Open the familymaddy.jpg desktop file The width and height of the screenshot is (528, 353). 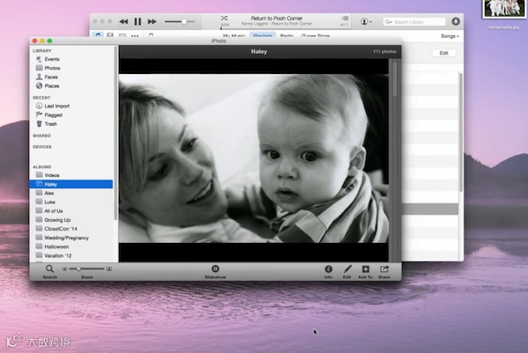pyautogui.click(x=503, y=15)
